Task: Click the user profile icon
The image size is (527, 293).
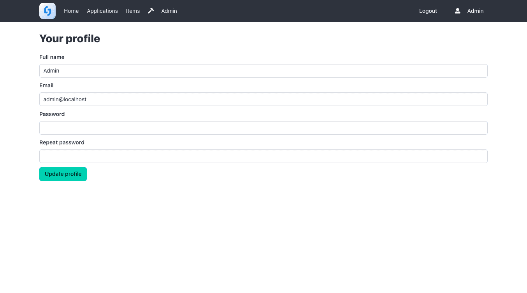Action: (458, 11)
